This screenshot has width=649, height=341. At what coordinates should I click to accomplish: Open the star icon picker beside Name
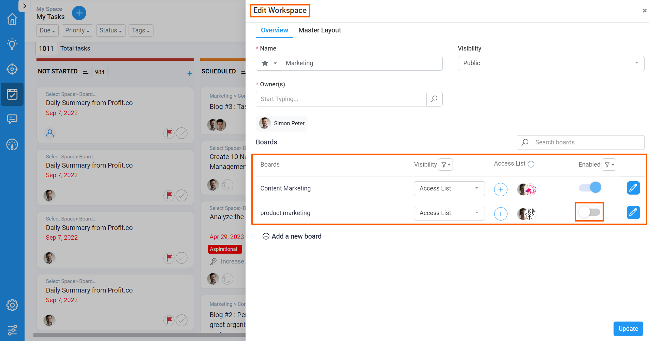tap(269, 63)
